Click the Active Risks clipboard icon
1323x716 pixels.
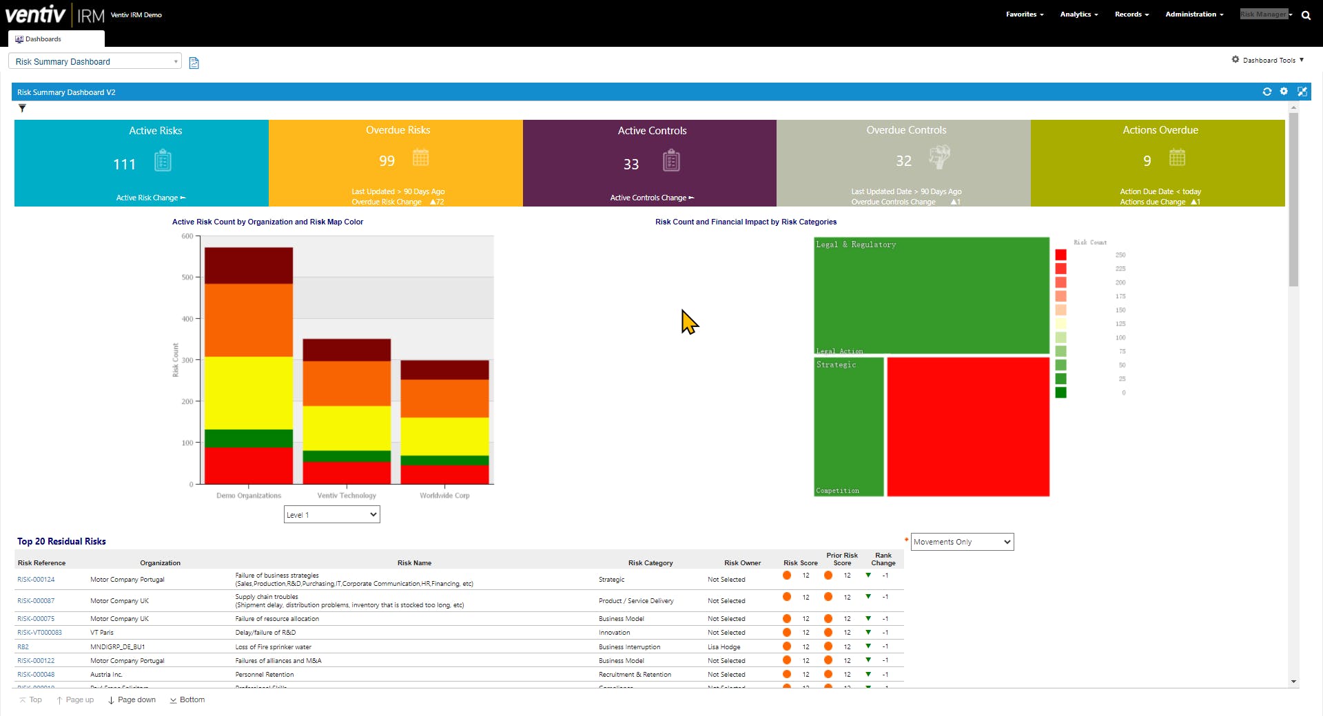coord(163,161)
